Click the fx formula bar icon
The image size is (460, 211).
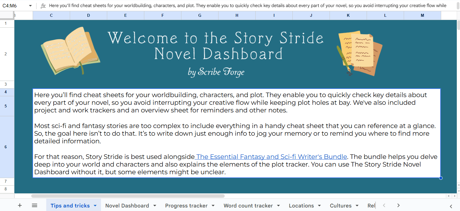(43, 5)
